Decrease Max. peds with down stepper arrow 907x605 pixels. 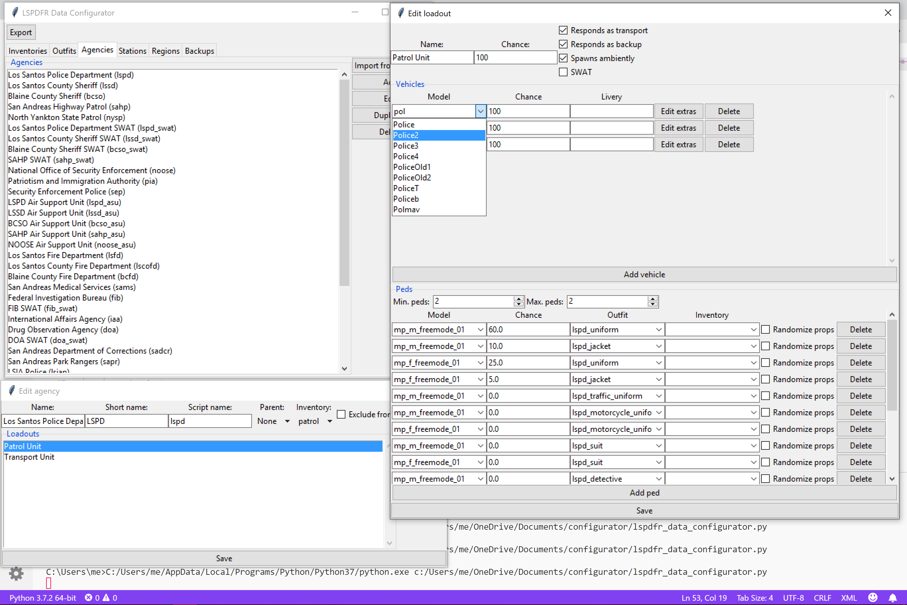(652, 304)
